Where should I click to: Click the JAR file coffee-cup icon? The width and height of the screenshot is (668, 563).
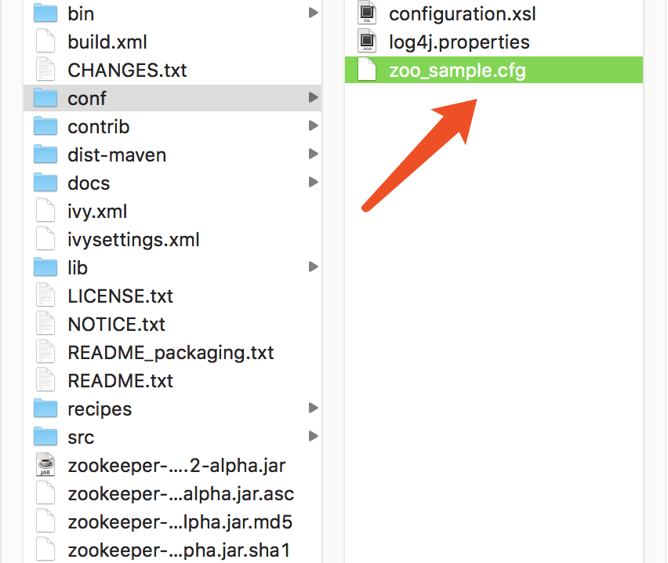tap(46, 465)
